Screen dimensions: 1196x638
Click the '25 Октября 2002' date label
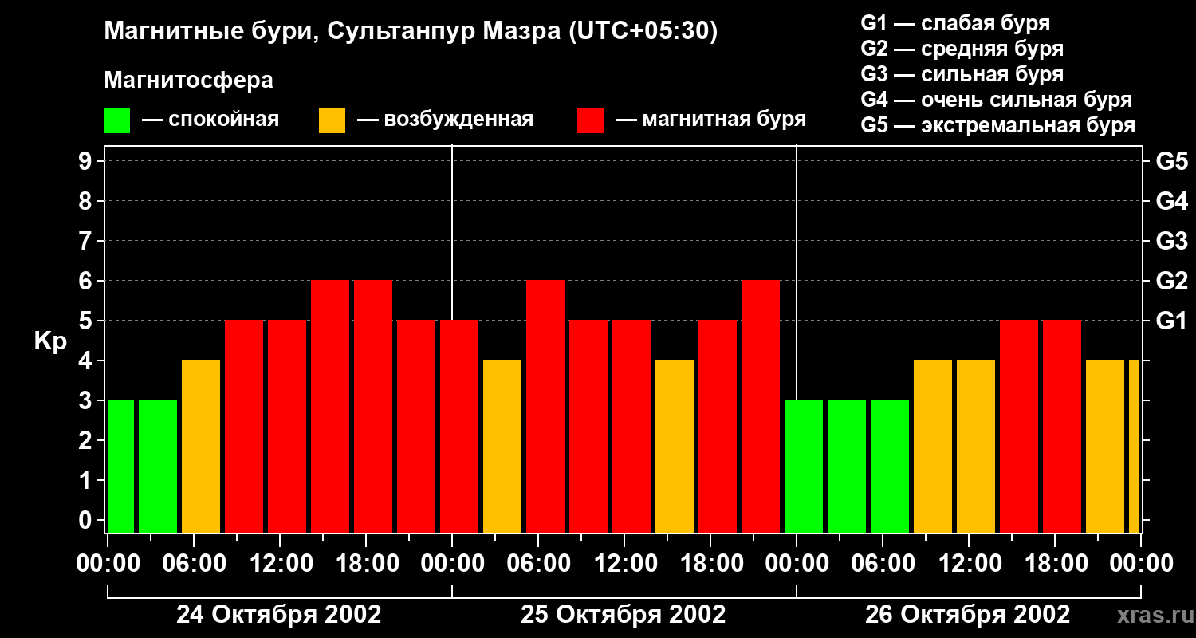[x=624, y=615]
